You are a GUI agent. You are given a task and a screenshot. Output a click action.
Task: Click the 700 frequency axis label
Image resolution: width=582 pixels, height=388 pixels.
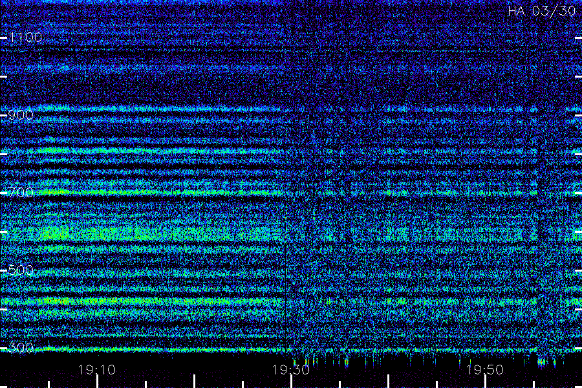tap(21, 193)
